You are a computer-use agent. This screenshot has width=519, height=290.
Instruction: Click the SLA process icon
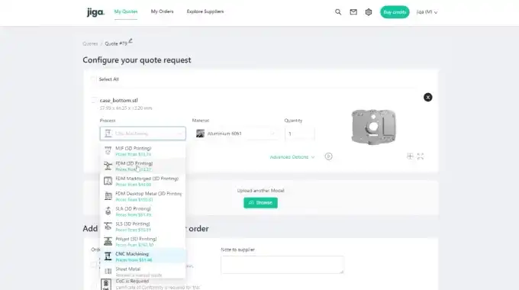tap(108, 211)
